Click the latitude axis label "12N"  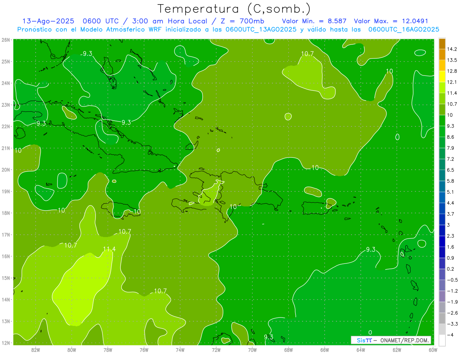coord(6,343)
